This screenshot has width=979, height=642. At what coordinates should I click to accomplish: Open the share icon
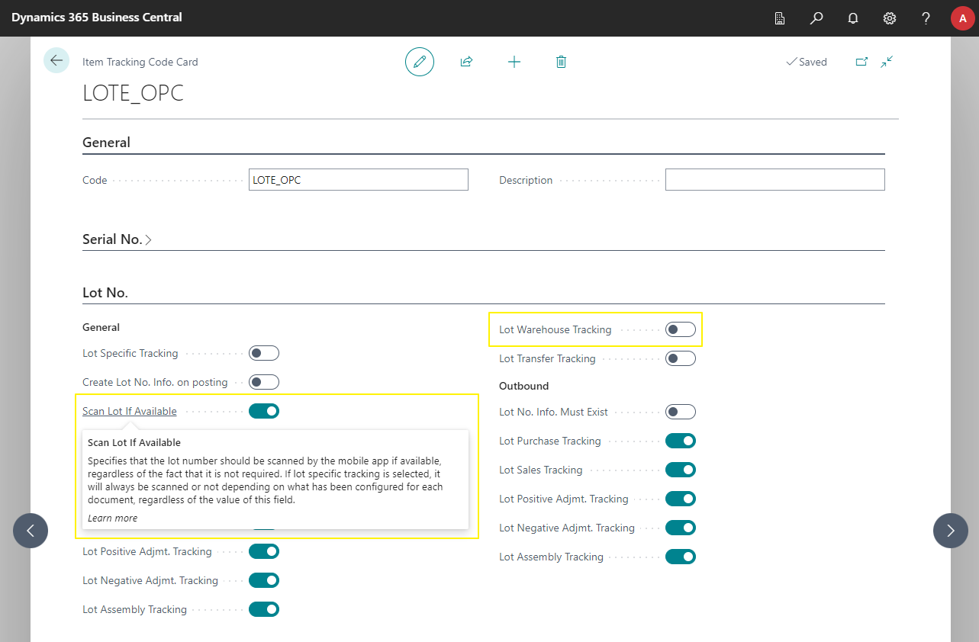tap(466, 62)
